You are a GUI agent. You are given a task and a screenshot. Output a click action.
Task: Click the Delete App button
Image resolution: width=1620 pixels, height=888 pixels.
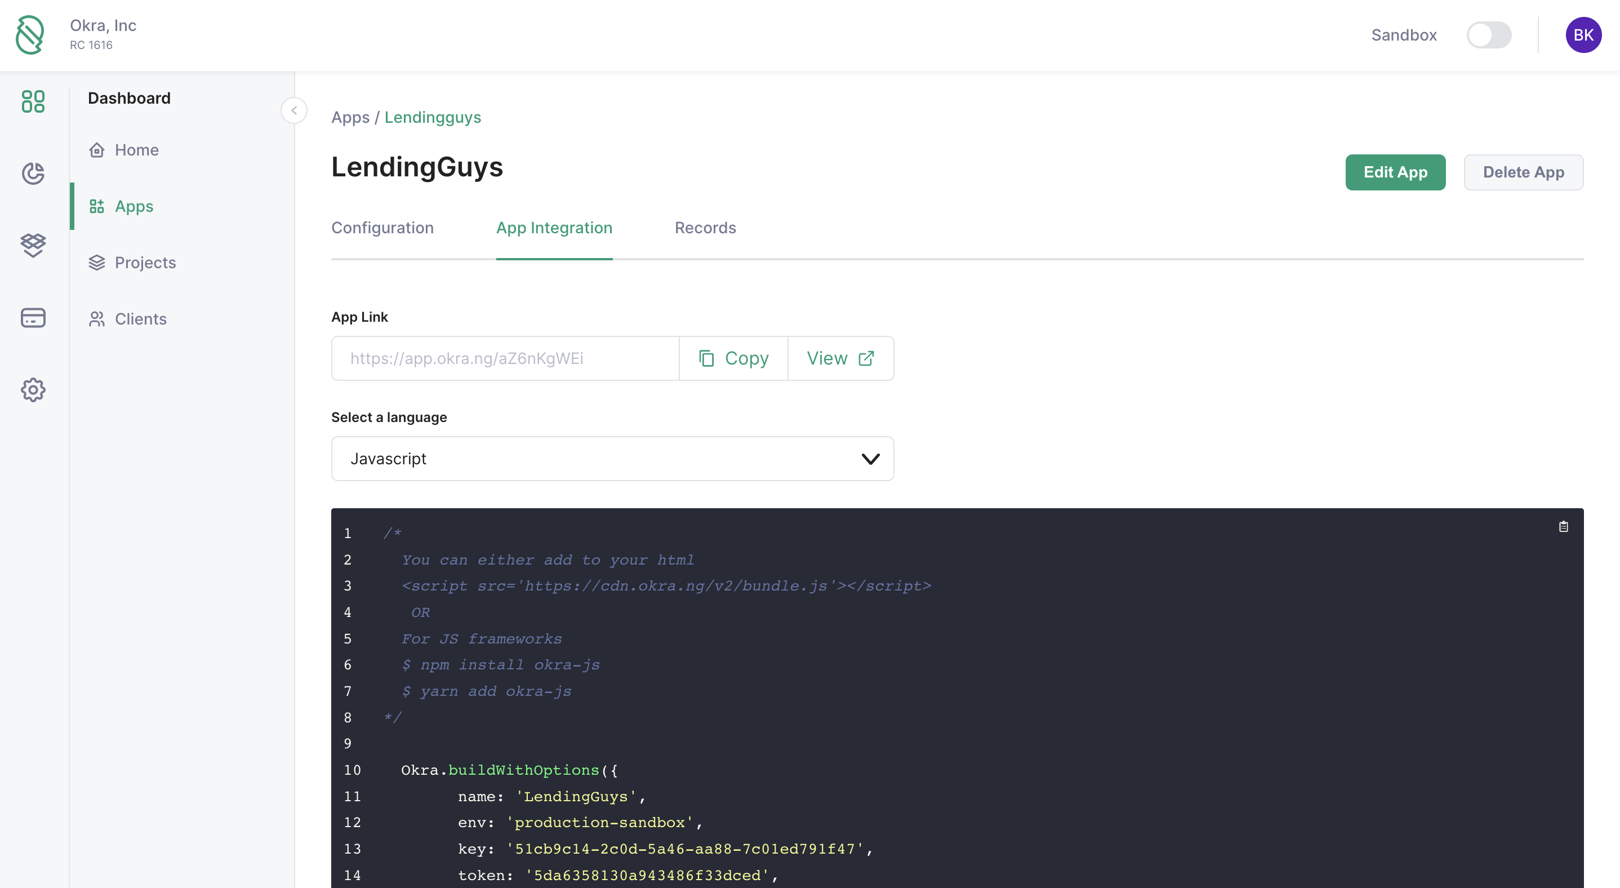tap(1523, 172)
